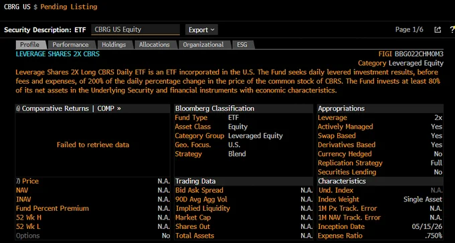Click the Category Leveraged Equity text

click(x=400, y=63)
